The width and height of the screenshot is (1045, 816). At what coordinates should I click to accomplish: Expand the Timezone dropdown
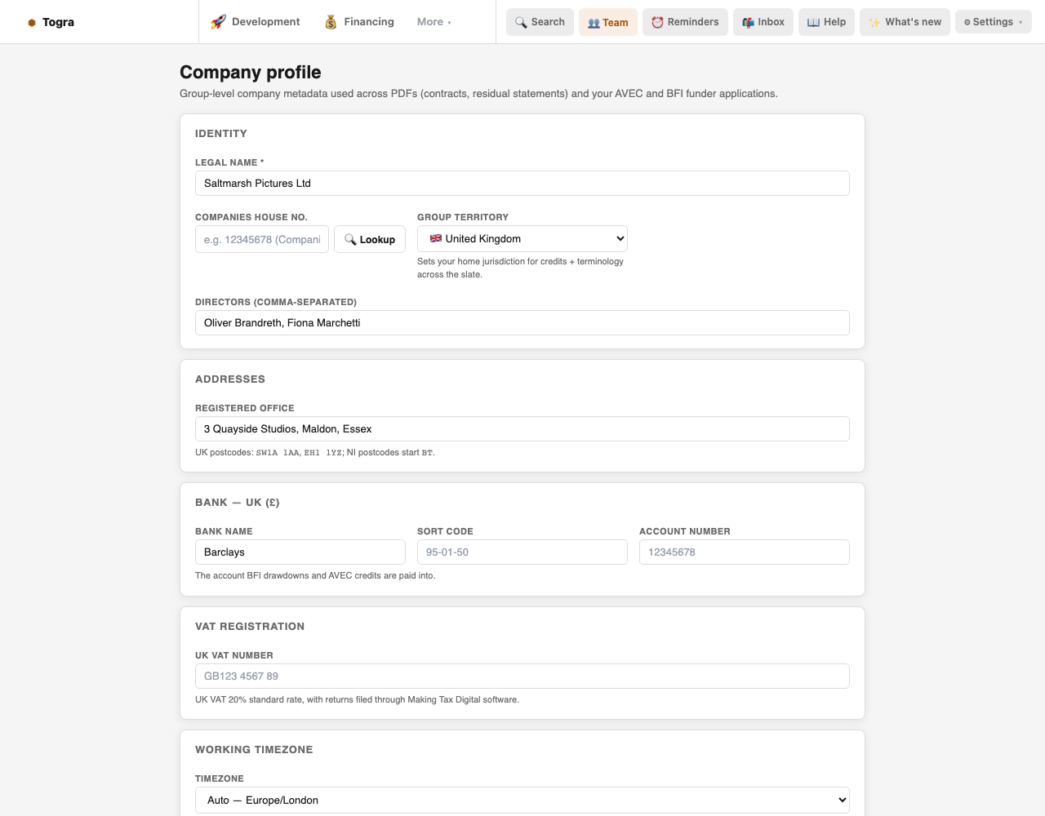tap(522, 800)
